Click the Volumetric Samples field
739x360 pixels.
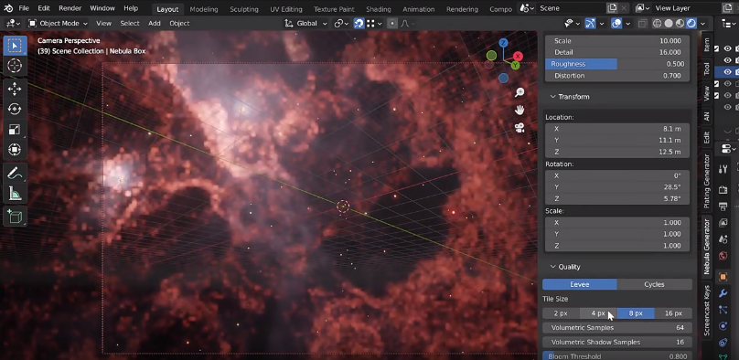click(617, 327)
